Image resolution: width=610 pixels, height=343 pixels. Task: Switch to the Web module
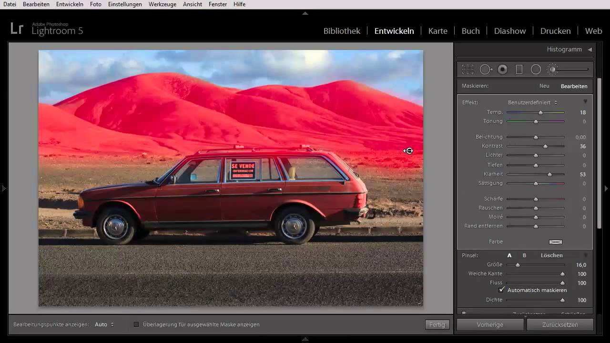(593, 31)
